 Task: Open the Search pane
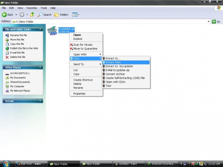pos(45,15)
